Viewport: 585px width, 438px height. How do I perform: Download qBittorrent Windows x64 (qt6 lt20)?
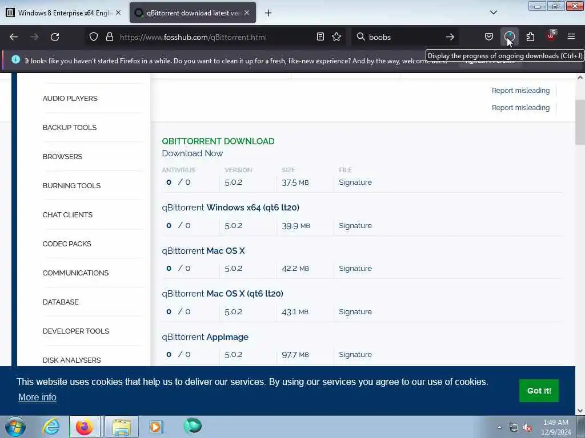(x=230, y=208)
